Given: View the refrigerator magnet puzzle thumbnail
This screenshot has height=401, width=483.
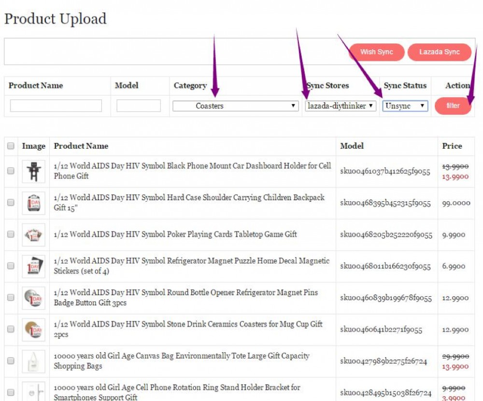Looking at the screenshot, I should [34, 266].
